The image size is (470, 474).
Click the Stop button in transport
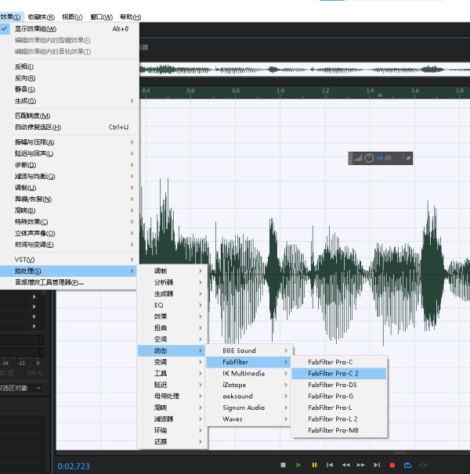(x=284, y=465)
